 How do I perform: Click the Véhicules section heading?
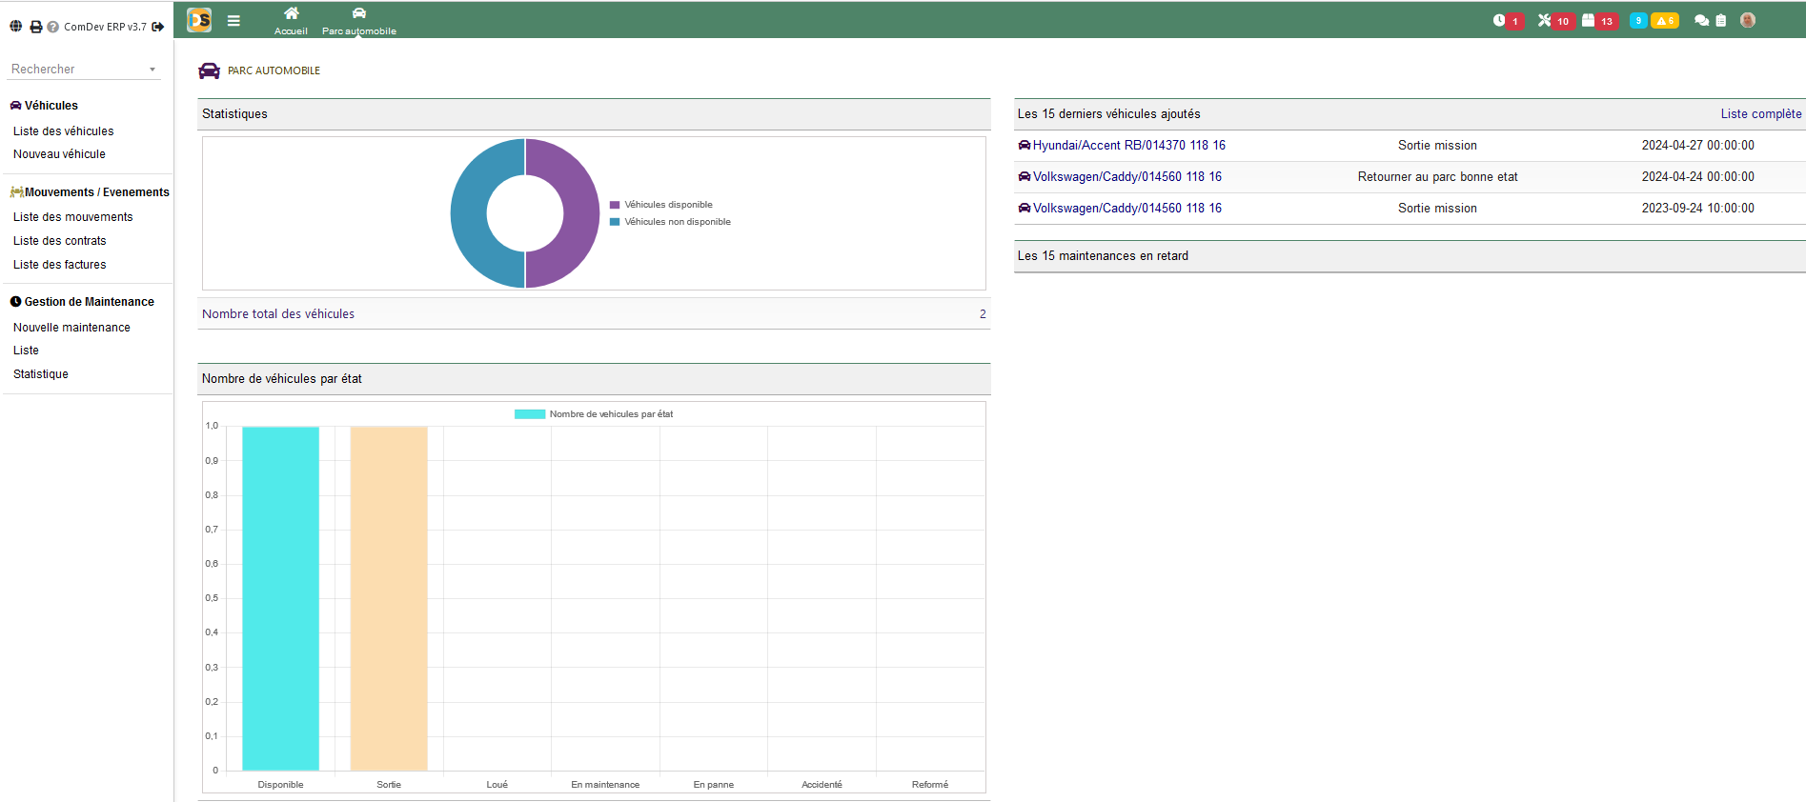44,106
